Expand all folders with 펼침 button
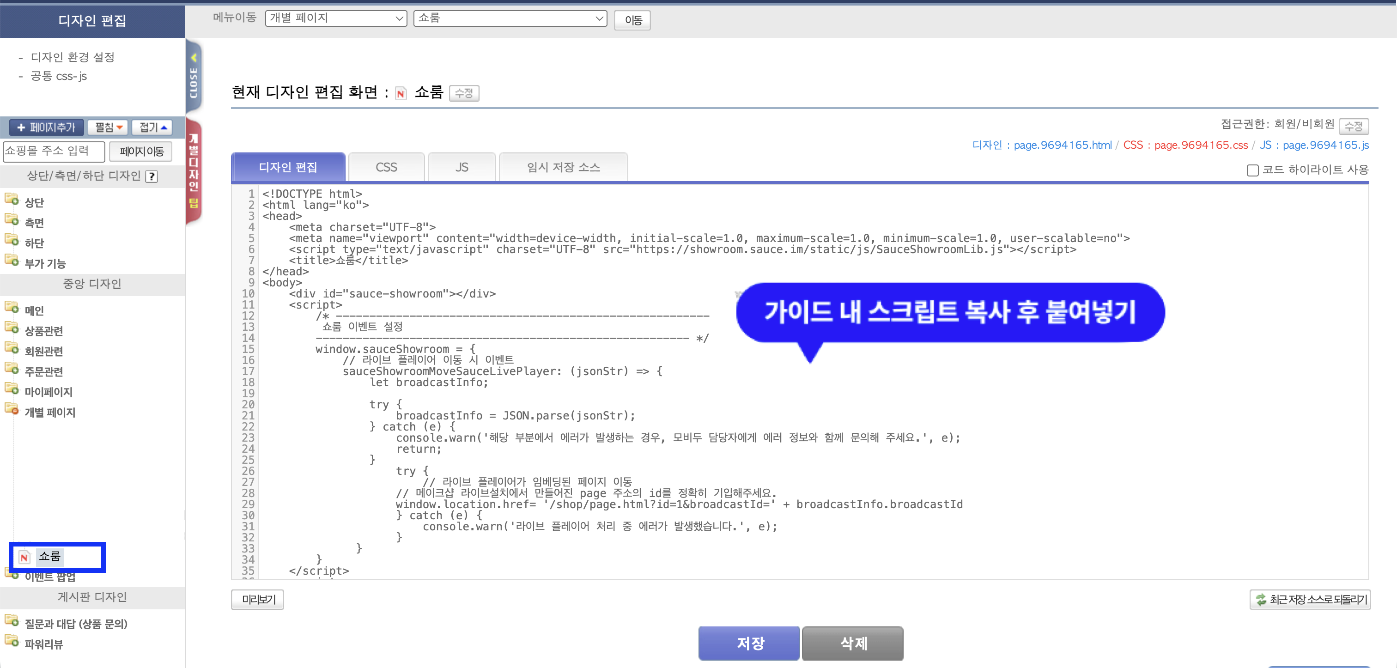 (108, 128)
